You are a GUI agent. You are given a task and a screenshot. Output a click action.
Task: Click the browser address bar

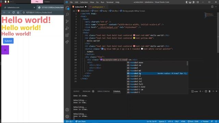point(42,12)
